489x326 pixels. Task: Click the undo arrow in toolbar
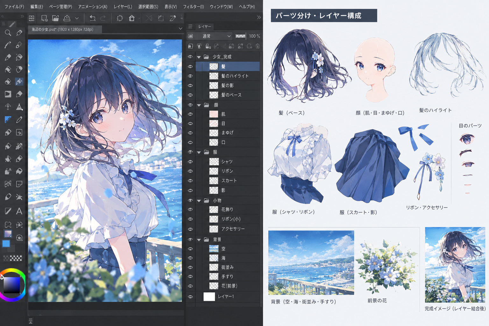pos(92,18)
